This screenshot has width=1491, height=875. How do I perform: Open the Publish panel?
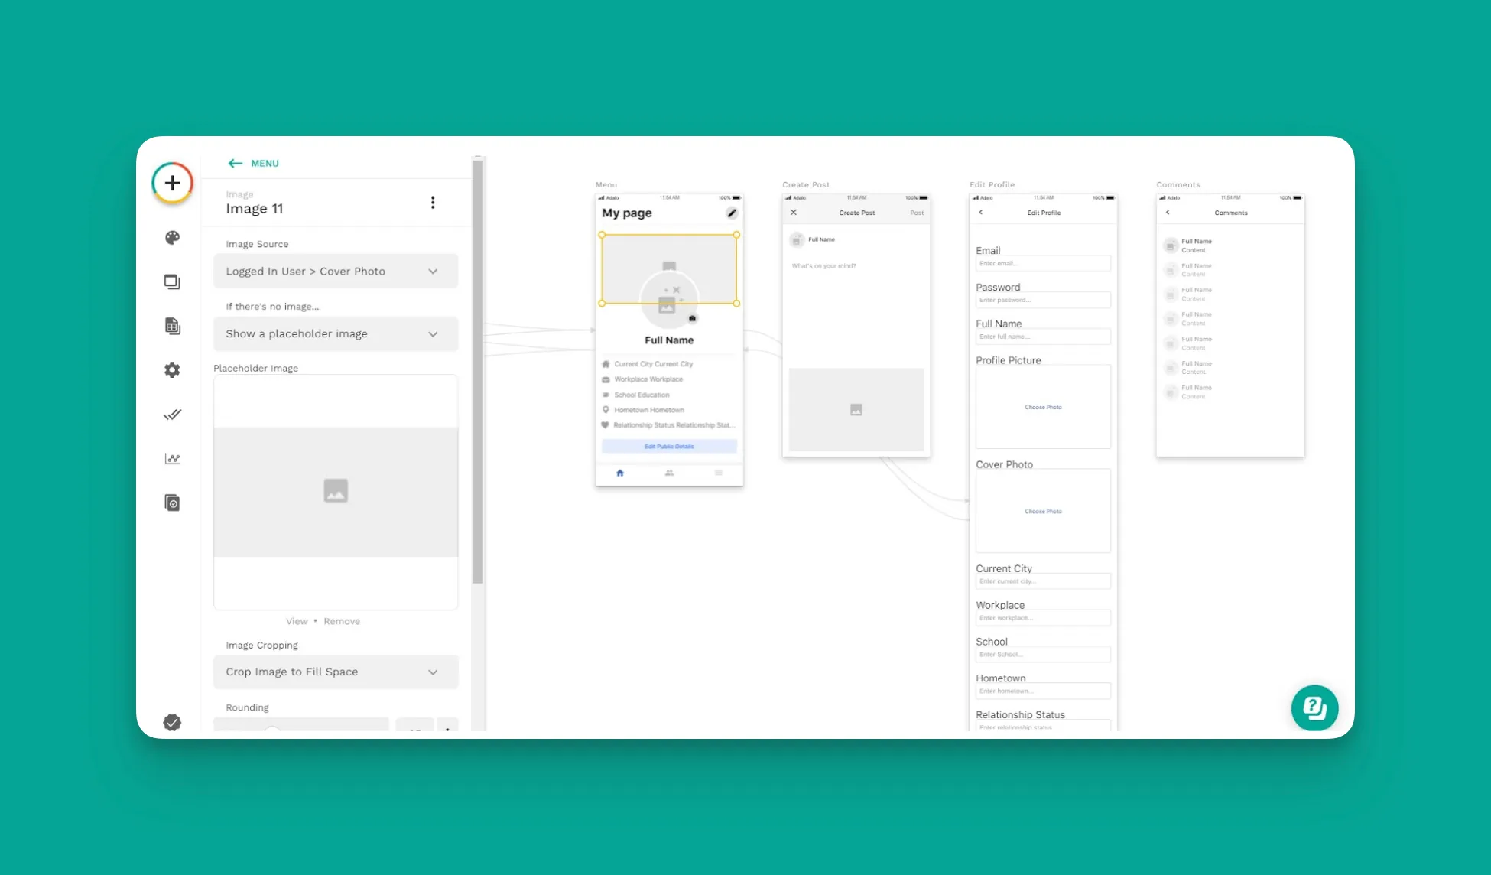pos(172,415)
